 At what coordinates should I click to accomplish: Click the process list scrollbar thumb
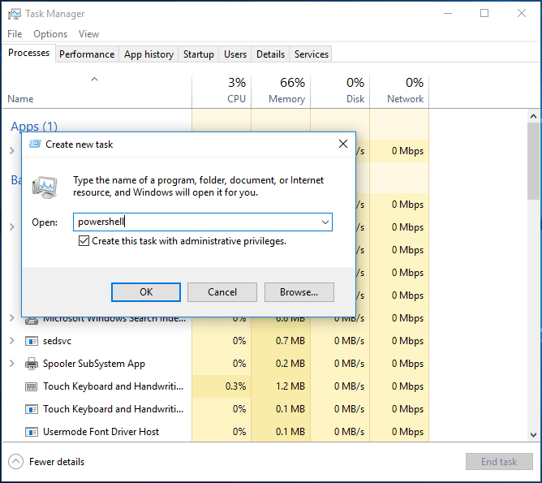coord(533,161)
